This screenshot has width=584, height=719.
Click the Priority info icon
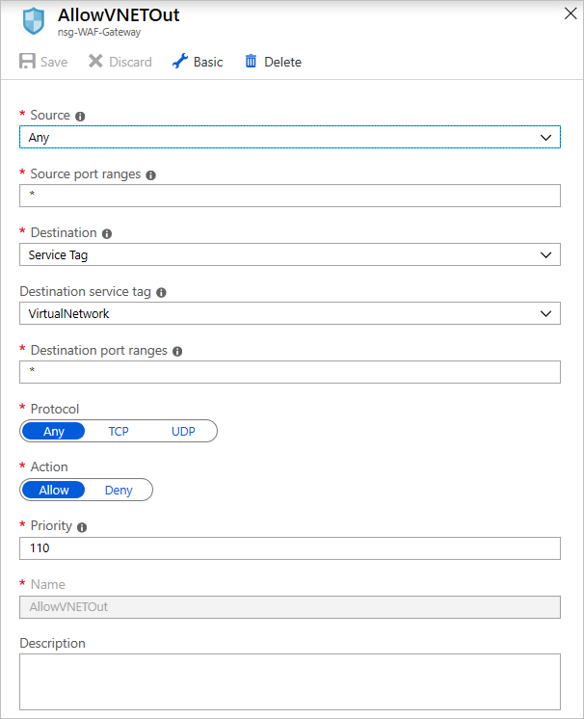tap(82, 527)
